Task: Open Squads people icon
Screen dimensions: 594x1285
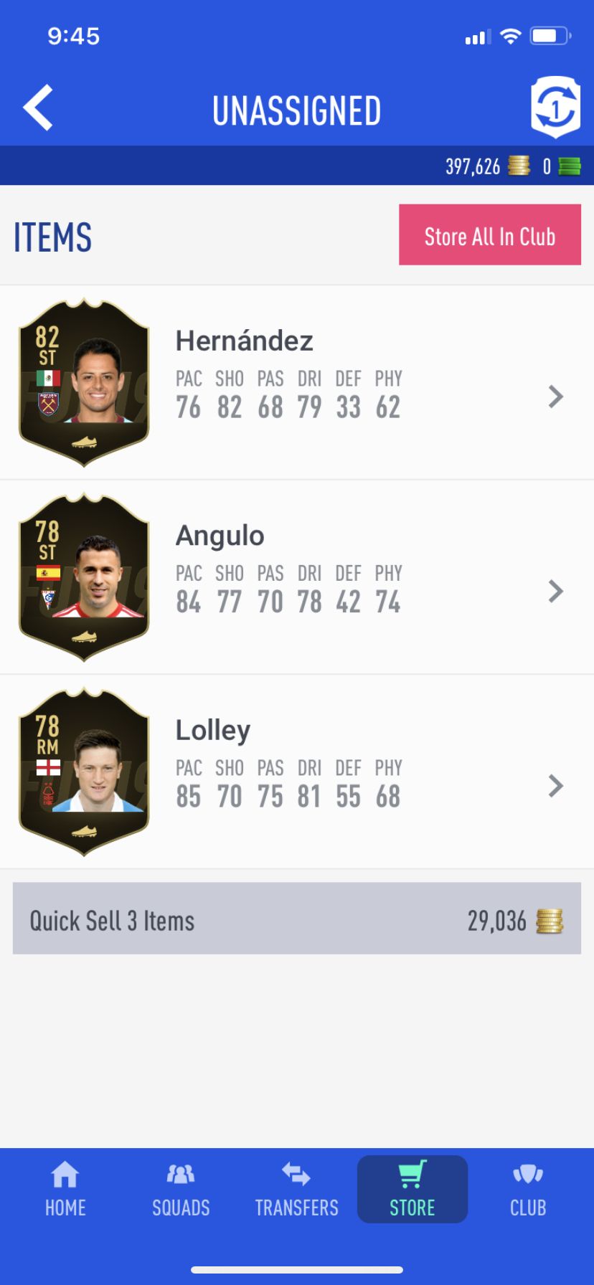Action: click(181, 1174)
